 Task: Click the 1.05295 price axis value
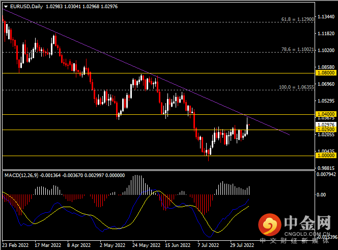(326, 101)
